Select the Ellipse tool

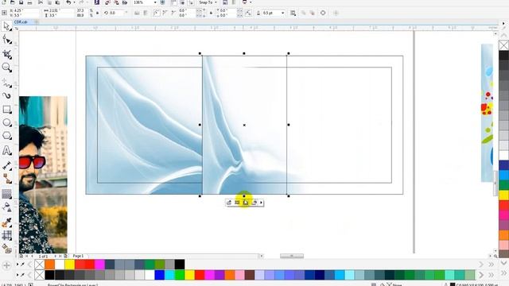tap(6, 122)
